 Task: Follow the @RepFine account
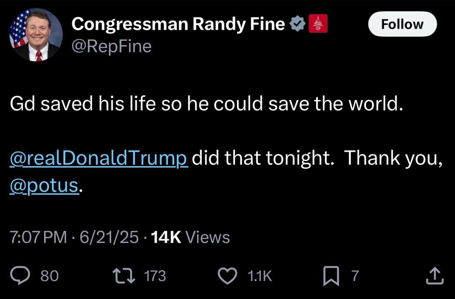[x=402, y=24]
